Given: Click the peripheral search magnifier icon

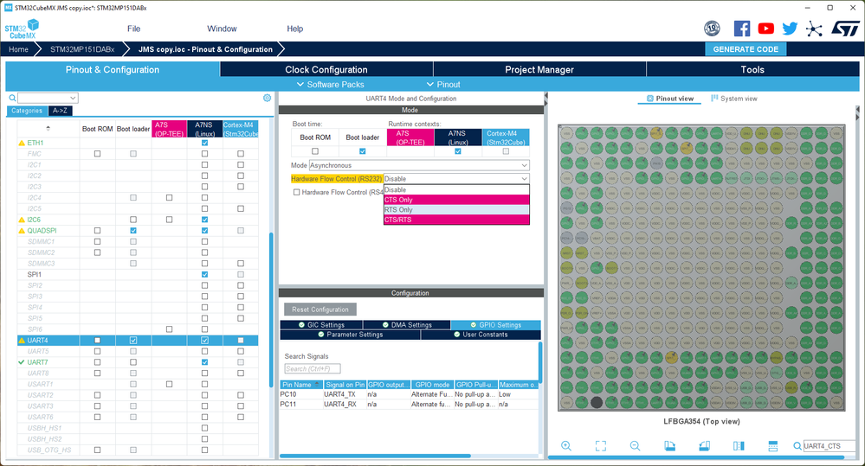Looking at the screenshot, I should [12, 98].
